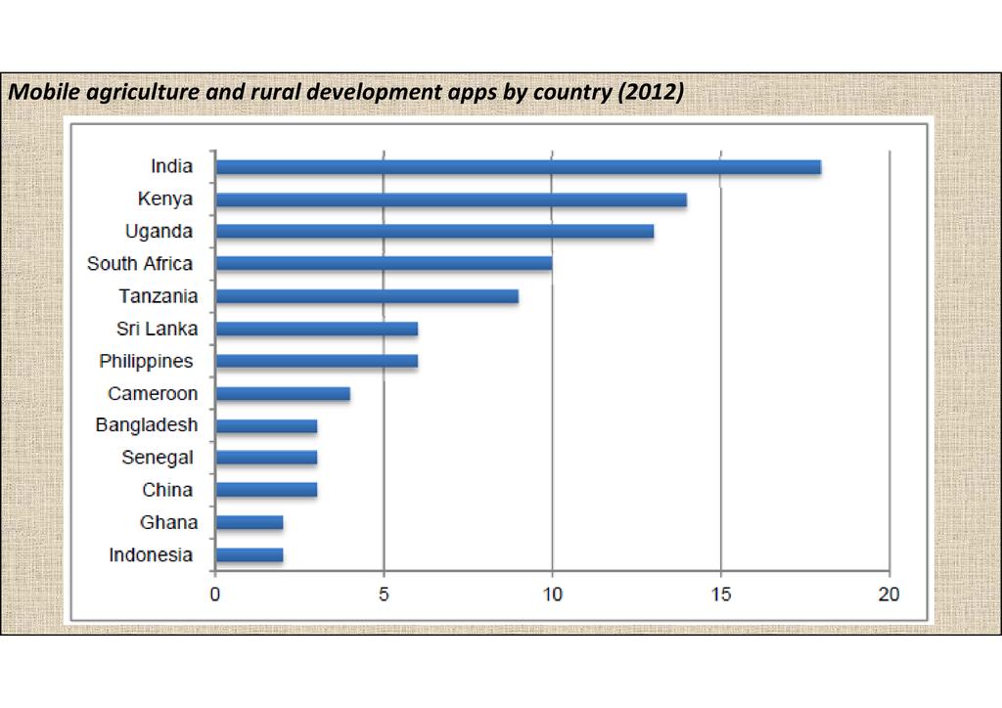Click the 0 axis tick label
Image resolution: width=1002 pixels, height=708 pixels.
tap(215, 595)
